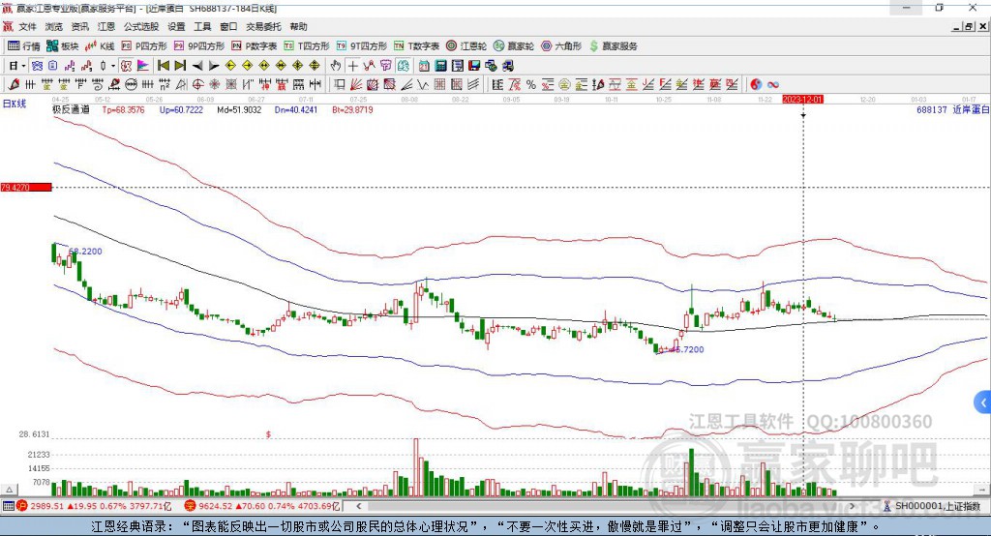Open the P四方形 tool
The height and width of the screenshot is (536, 991).
pyautogui.click(x=144, y=46)
